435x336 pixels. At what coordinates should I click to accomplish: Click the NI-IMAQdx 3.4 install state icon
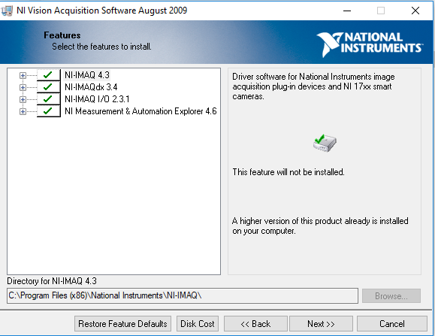49,87
